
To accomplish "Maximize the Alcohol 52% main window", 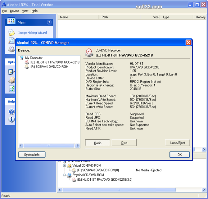I will (197, 5).
